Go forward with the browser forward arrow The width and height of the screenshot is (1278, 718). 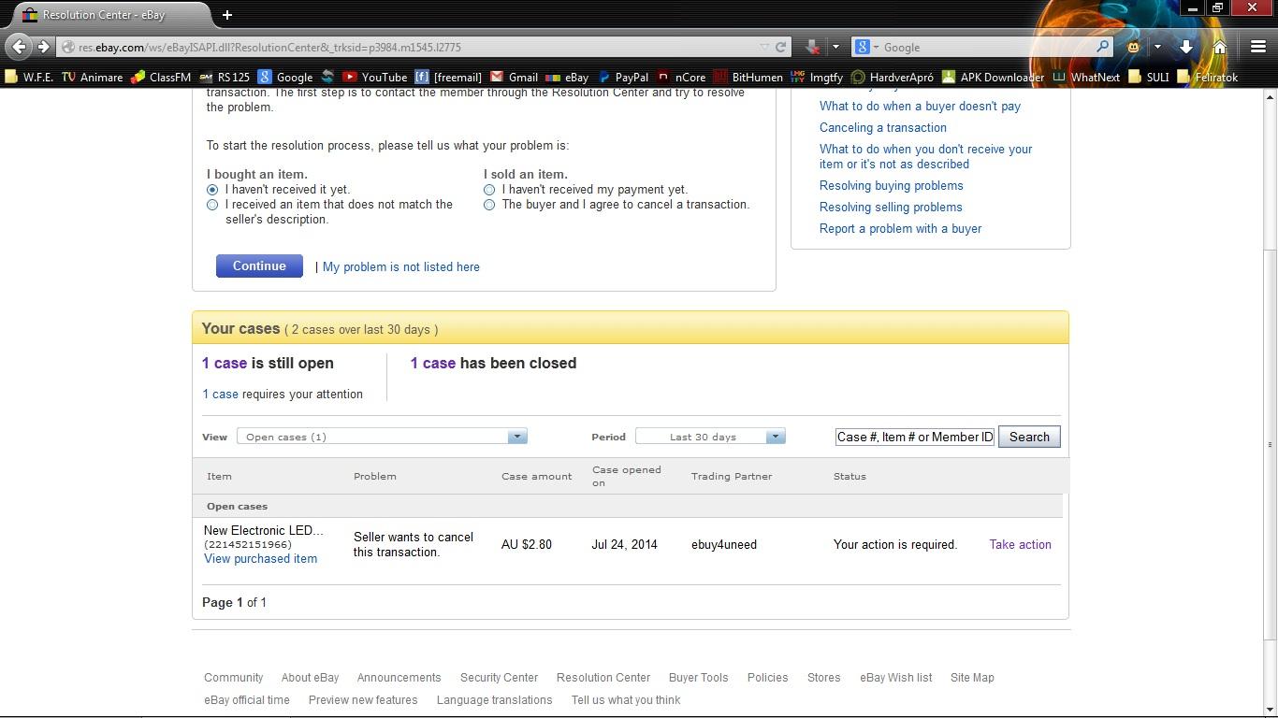[x=43, y=47]
